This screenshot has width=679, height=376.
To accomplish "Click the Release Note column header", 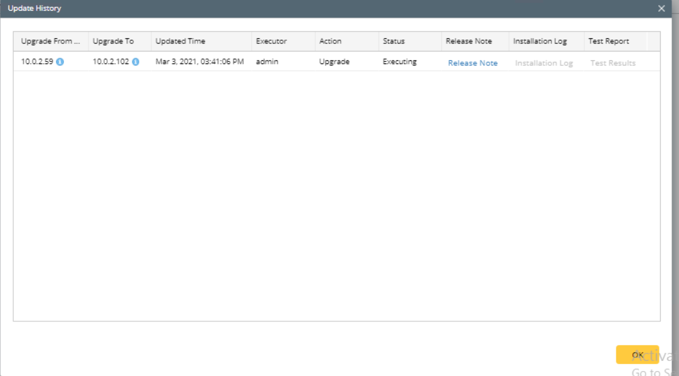I will (x=475, y=41).
